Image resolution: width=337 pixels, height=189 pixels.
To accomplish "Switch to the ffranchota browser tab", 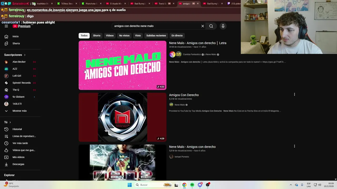I will tap(91, 4).
